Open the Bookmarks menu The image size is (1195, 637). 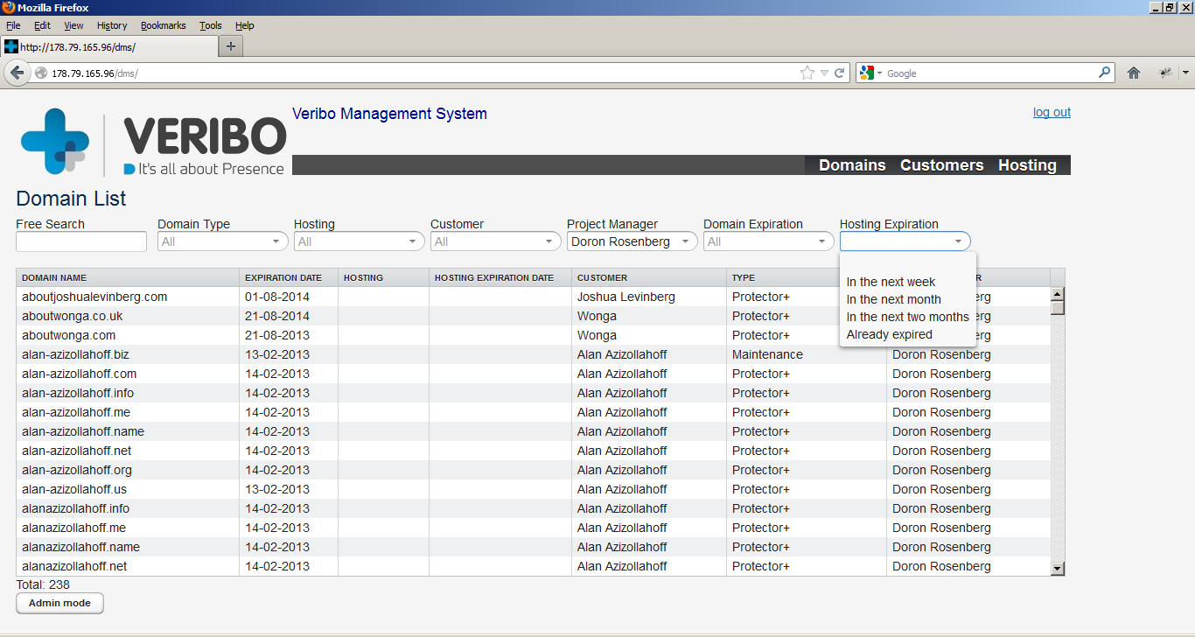[163, 25]
